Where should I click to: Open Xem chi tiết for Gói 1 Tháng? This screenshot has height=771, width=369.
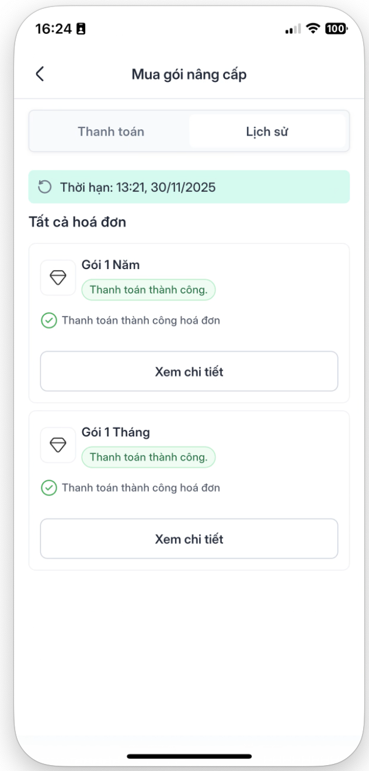tap(189, 539)
